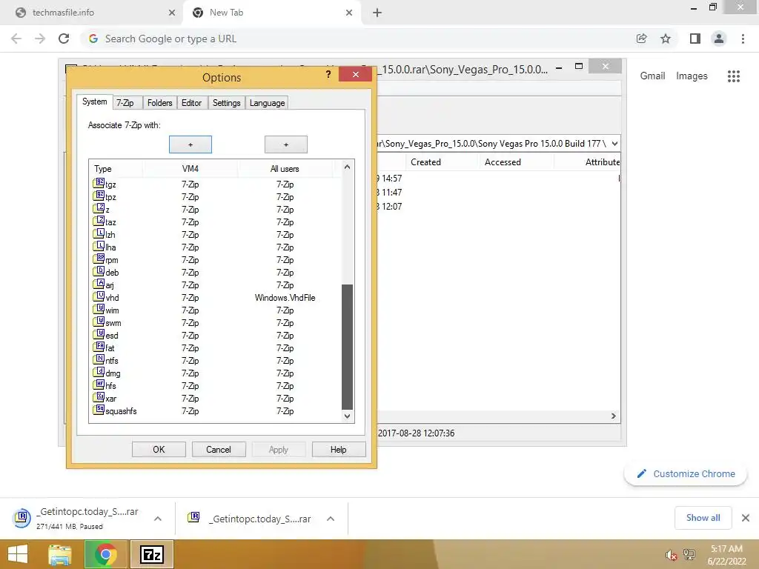
Task: Open a new Chrome tab
Action: click(x=377, y=13)
